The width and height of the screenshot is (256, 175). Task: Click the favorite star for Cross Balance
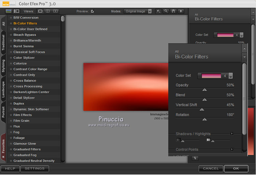pos(11,81)
